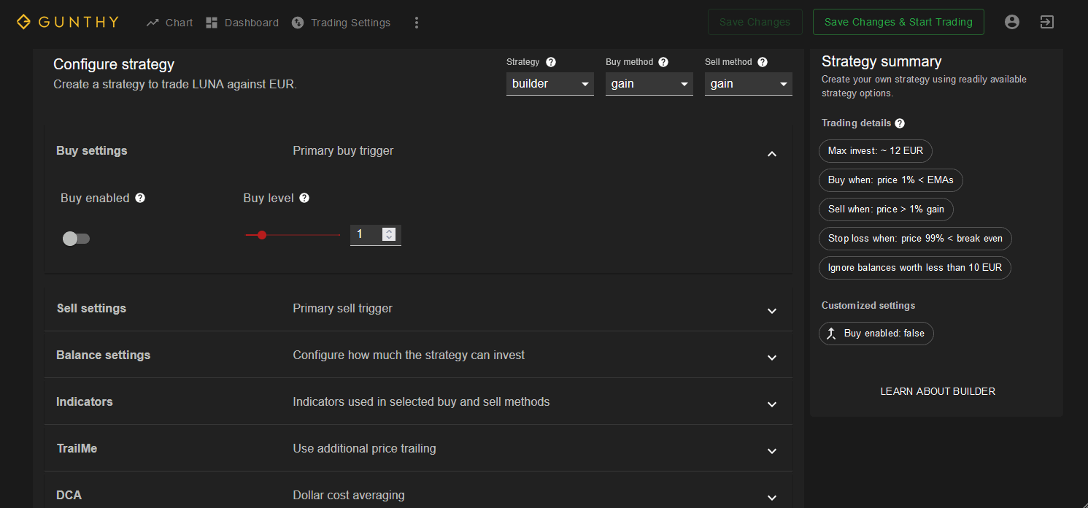Screen dimensions: 1088x508
Task: Go to the Chart menu item
Action: point(169,23)
